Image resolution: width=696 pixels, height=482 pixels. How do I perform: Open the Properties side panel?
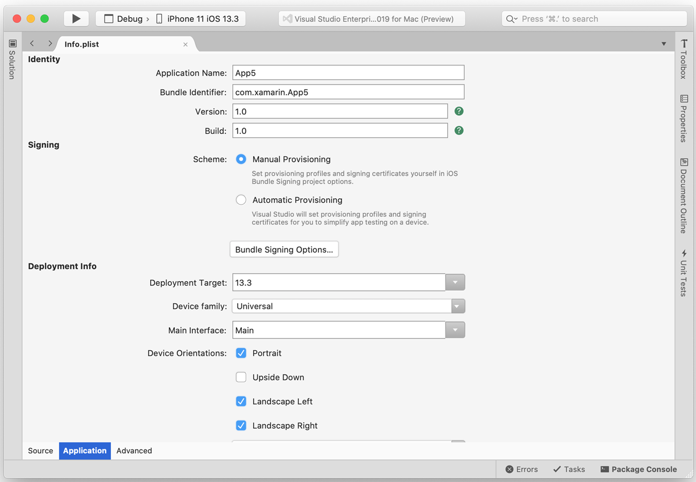pyautogui.click(x=684, y=118)
